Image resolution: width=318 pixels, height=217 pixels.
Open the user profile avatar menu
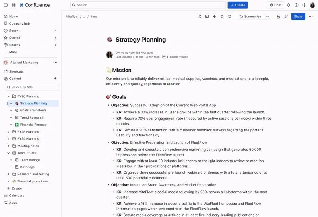[x=312, y=5]
